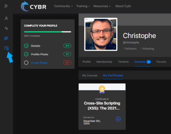Click the Details green checkmark circle
Image resolution: width=171 pixels, height=134 pixels.
click(x=26, y=46)
